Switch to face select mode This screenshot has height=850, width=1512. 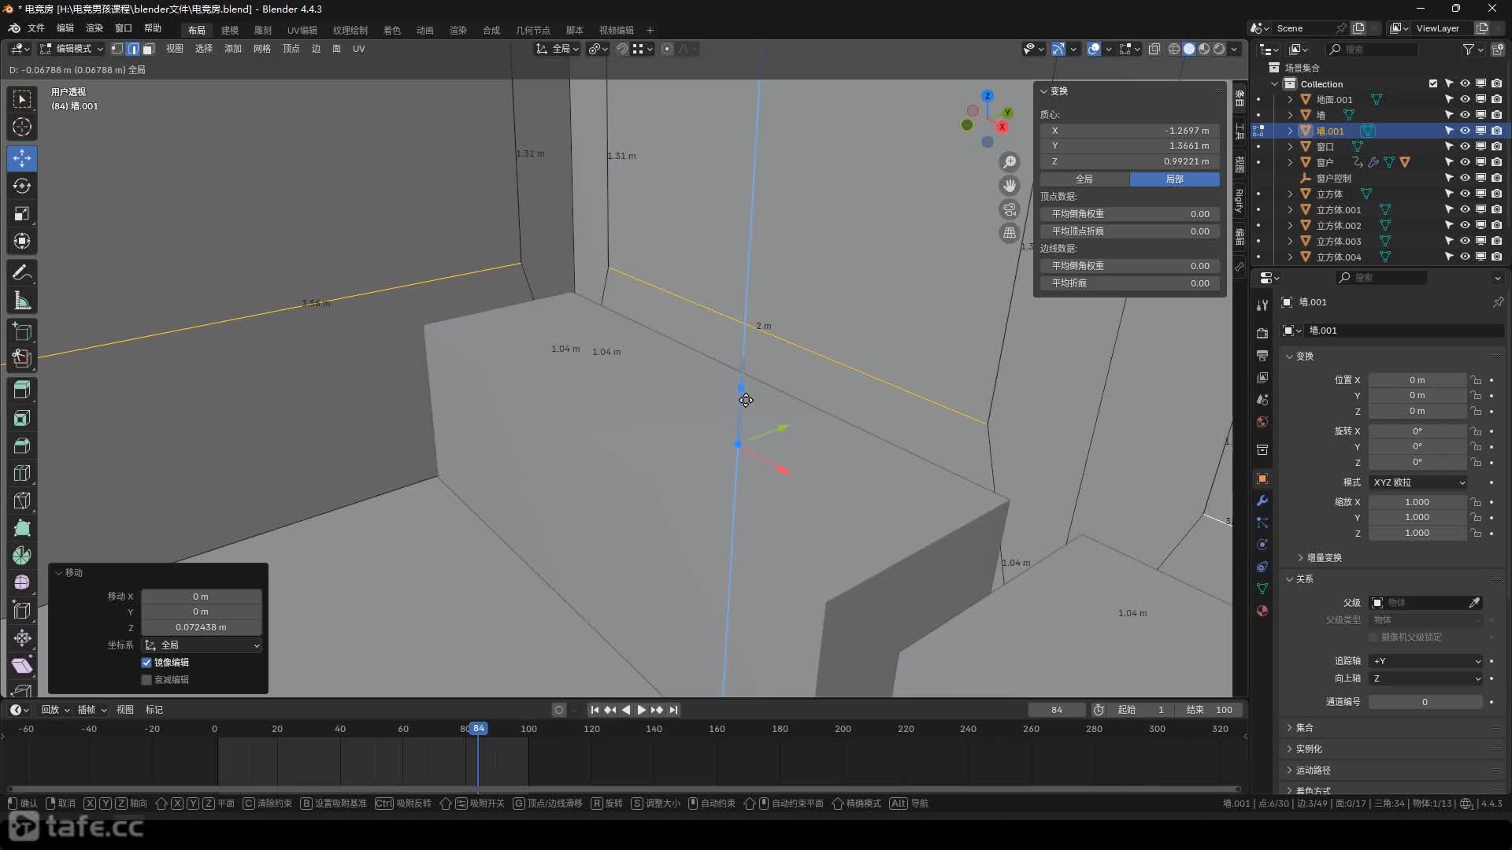[x=148, y=49]
